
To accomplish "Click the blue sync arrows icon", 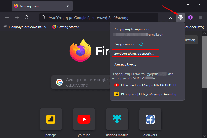I will point(141,44).
